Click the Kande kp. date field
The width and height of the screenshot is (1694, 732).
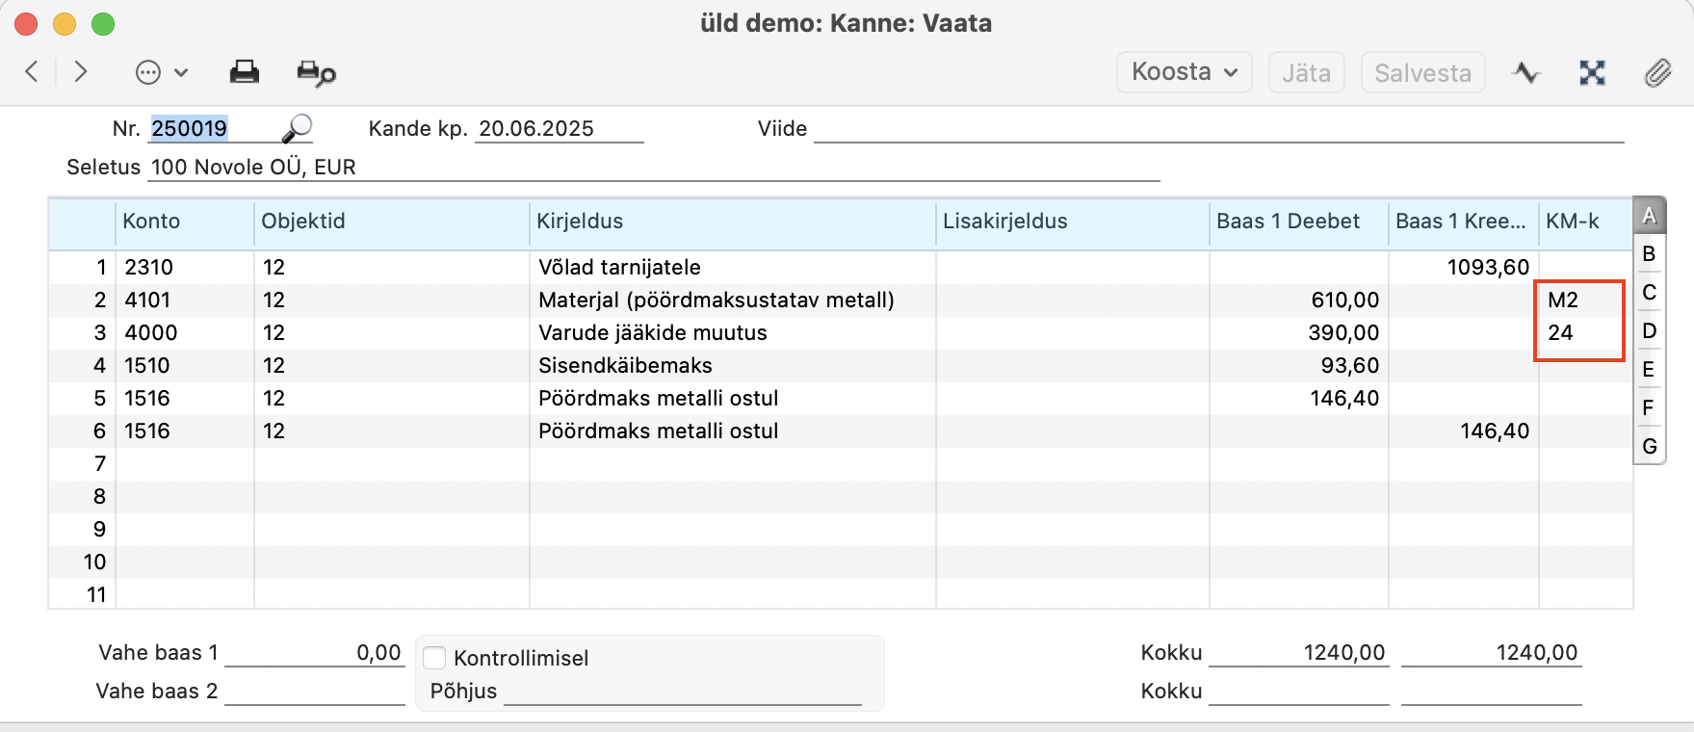tap(560, 128)
